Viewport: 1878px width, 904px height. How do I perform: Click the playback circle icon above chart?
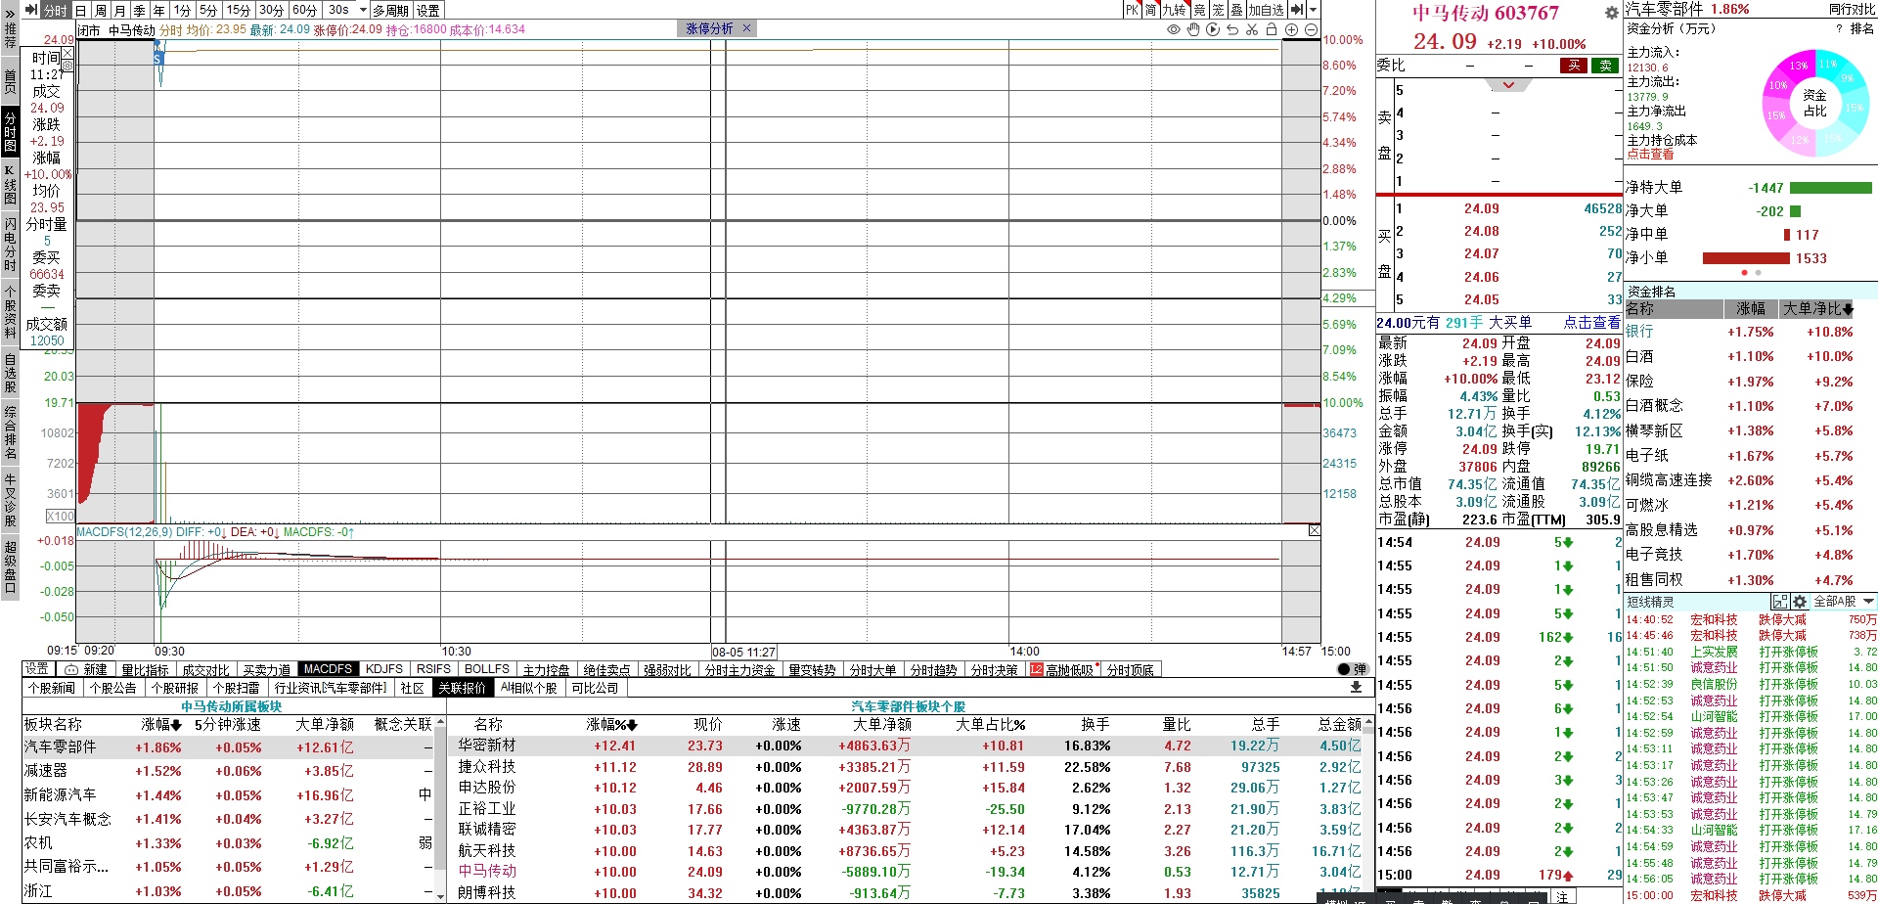pos(1213,29)
